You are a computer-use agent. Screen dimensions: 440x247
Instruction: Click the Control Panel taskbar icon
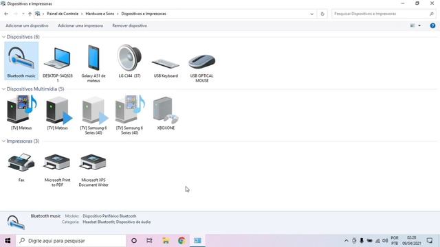pyautogui.click(x=197, y=241)
